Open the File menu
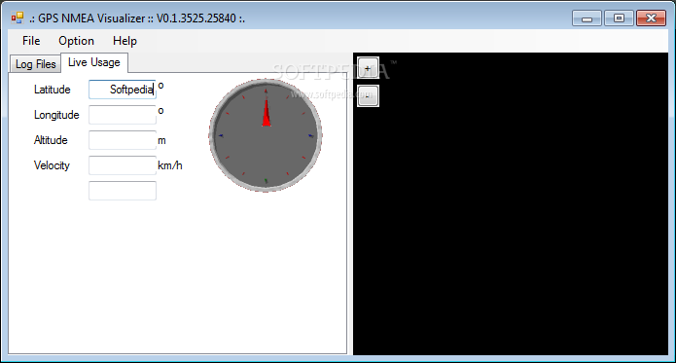 [31, 41]
